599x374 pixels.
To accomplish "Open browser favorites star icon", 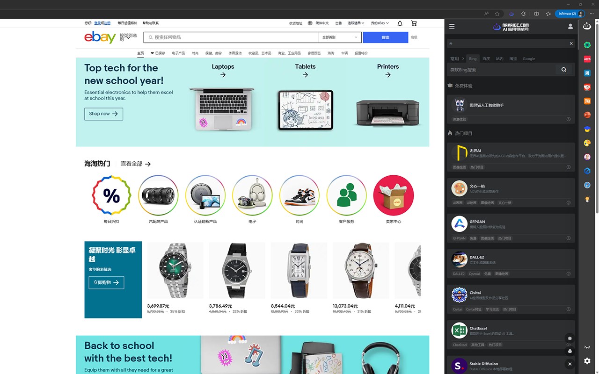I will pos(497,14).
